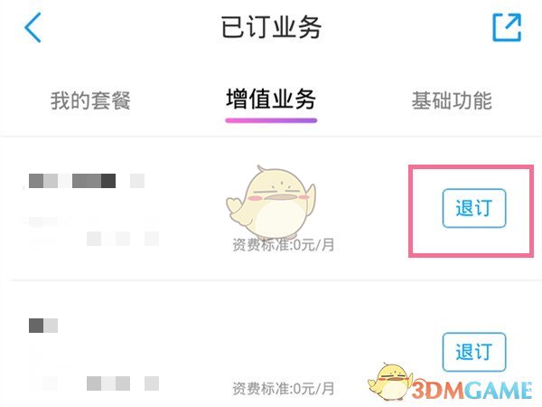542x407 pixels.
Task: Click 资费标准:0元/月 of the second service
Action: click(x=283, y=389)
